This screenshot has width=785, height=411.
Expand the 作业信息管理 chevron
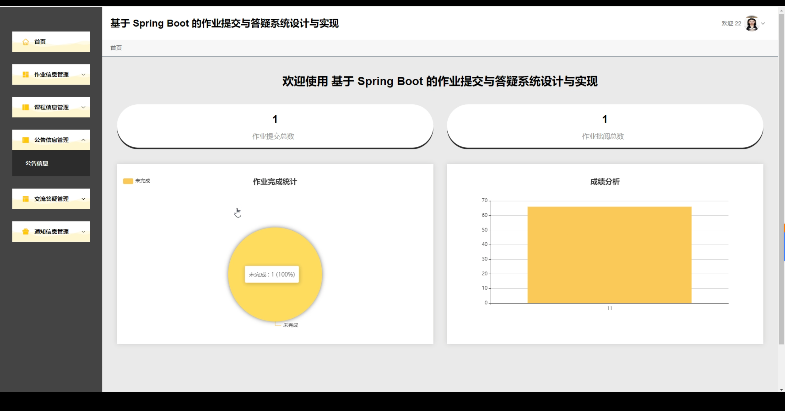pyautogui.click(x=83, y=75)
